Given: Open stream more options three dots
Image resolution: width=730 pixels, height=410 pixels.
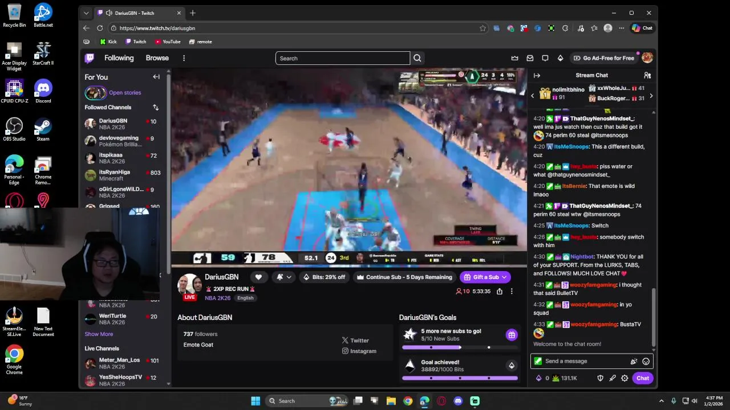Looking at the screenshot, I should pos(512,291).
